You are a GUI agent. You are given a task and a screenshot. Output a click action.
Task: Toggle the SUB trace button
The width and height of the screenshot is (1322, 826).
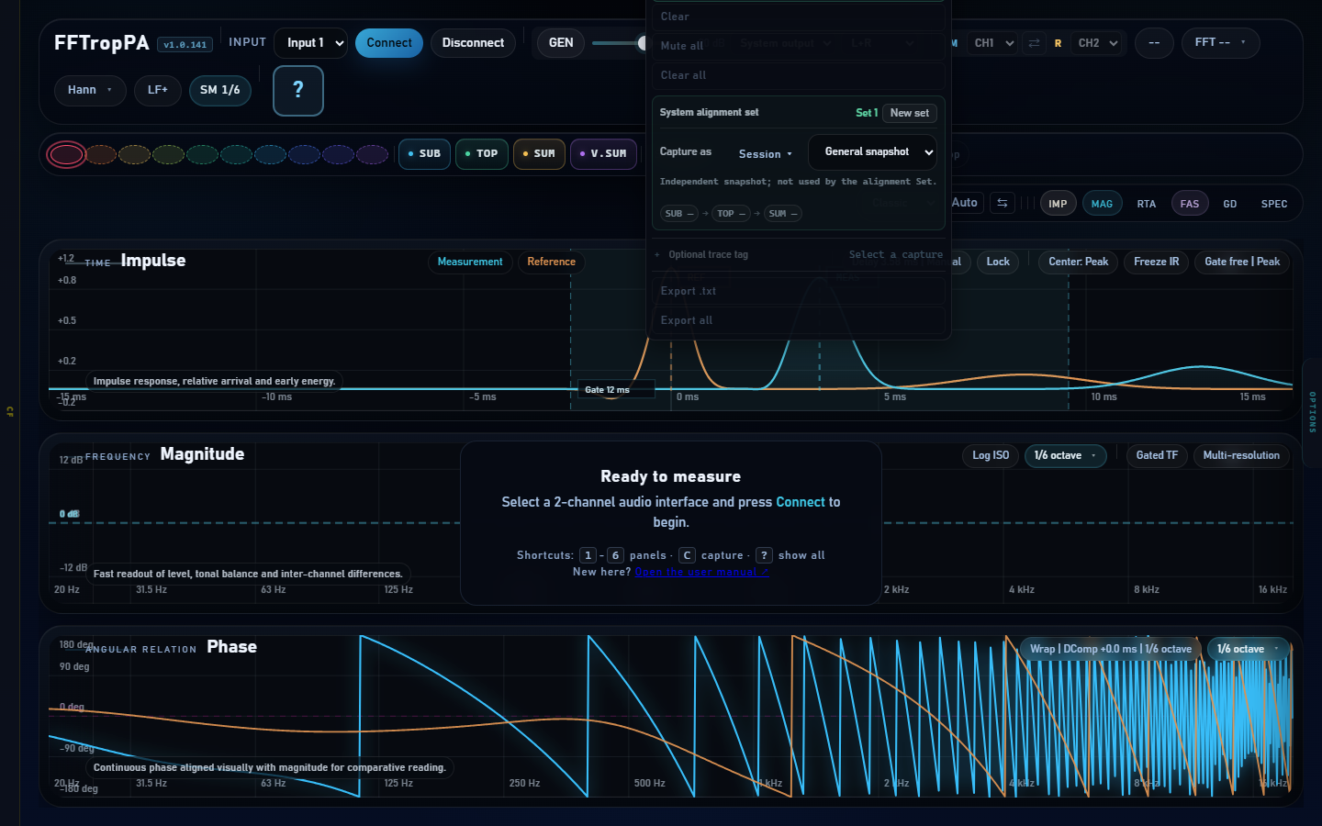point(424,154)
